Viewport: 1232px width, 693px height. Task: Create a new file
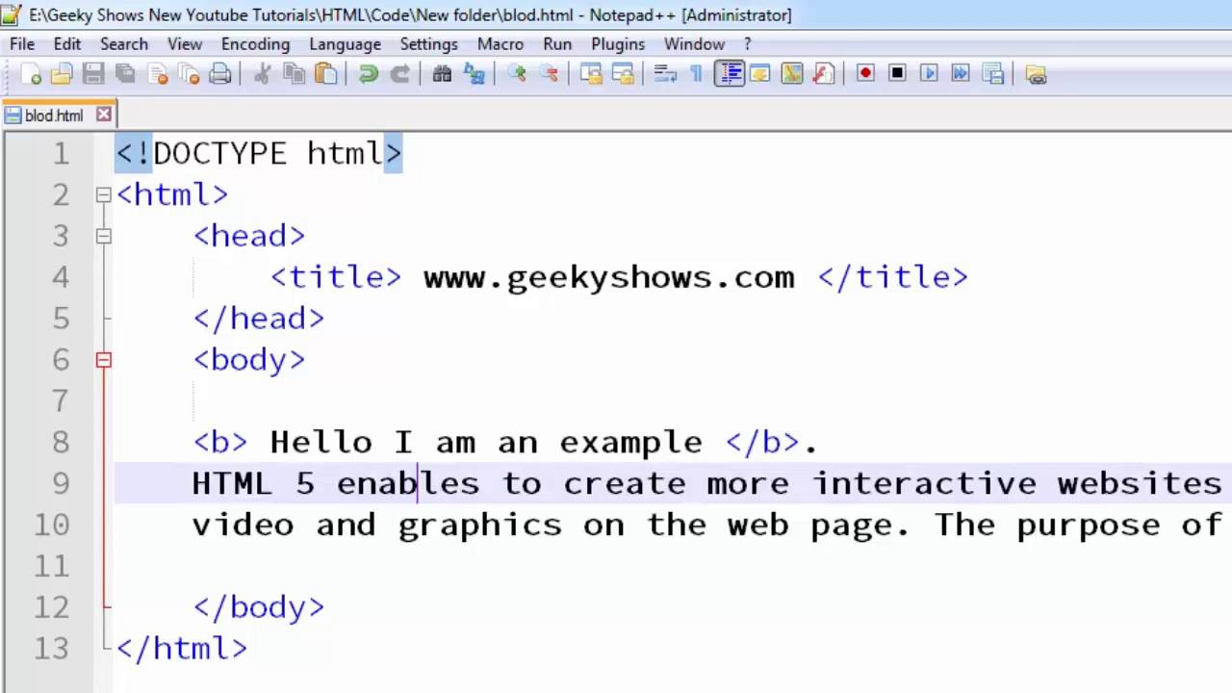click(x=32, y=73)
